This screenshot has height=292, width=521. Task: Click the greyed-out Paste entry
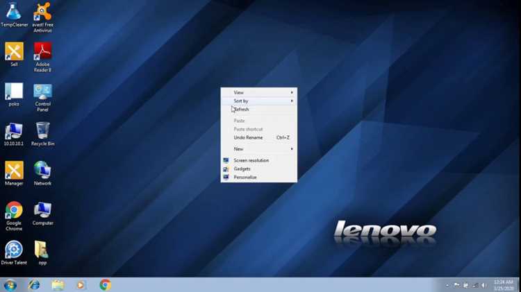[x=259, y=121]
